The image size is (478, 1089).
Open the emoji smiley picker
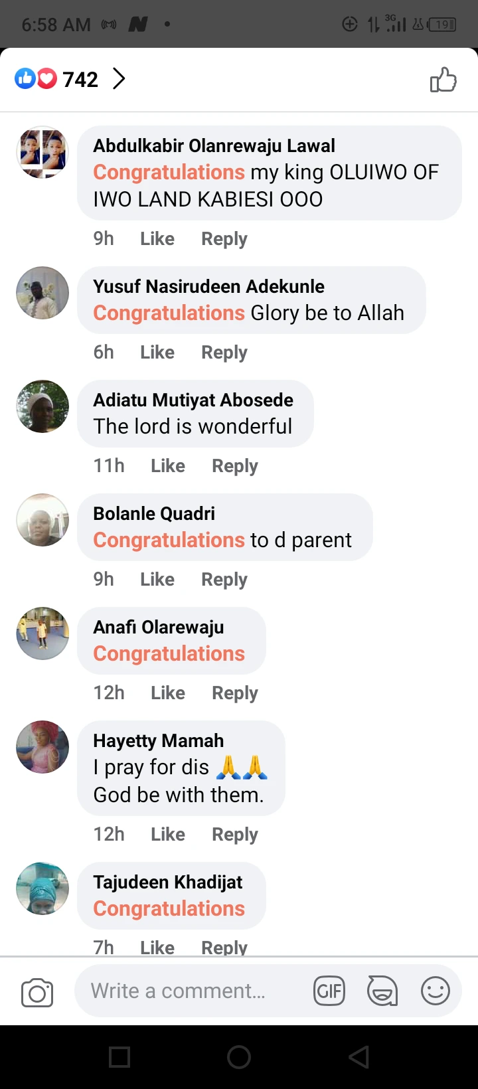[x=436, y=991]
